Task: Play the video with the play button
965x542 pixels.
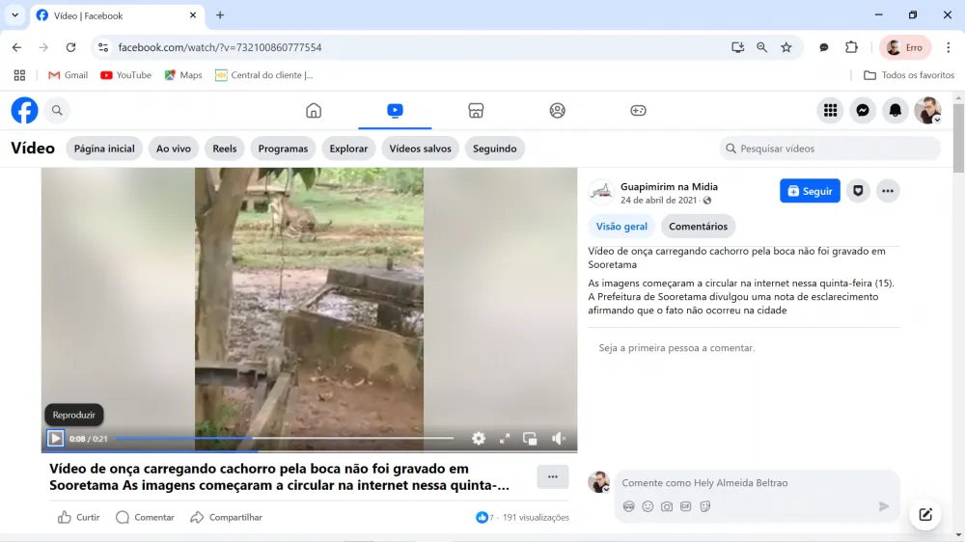Action: [x=55, y=439]
